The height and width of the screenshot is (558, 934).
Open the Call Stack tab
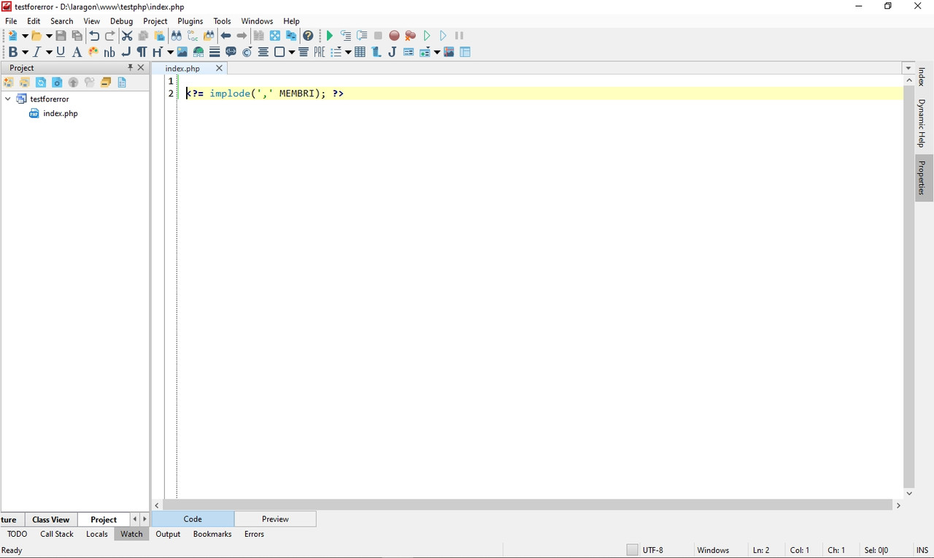click(57, 534)
